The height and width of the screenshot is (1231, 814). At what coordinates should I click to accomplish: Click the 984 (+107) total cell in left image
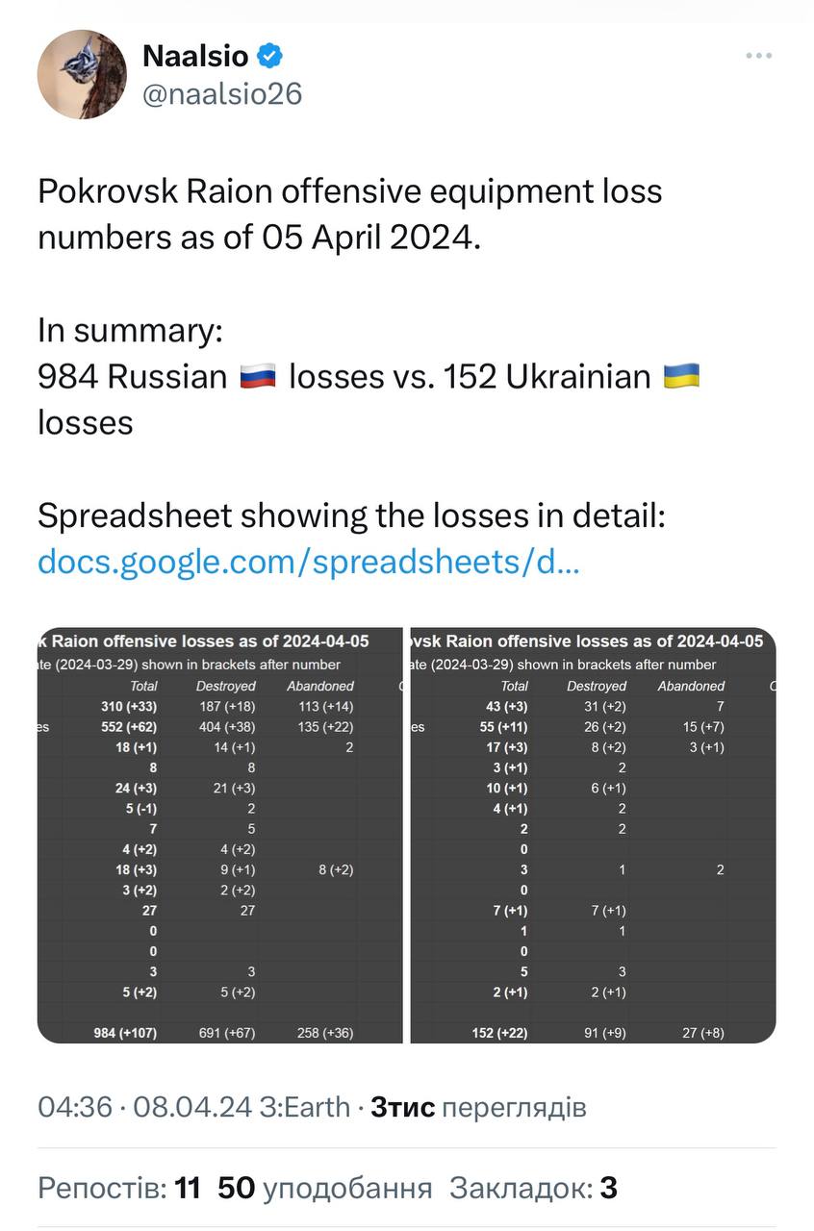[125, 1033]
